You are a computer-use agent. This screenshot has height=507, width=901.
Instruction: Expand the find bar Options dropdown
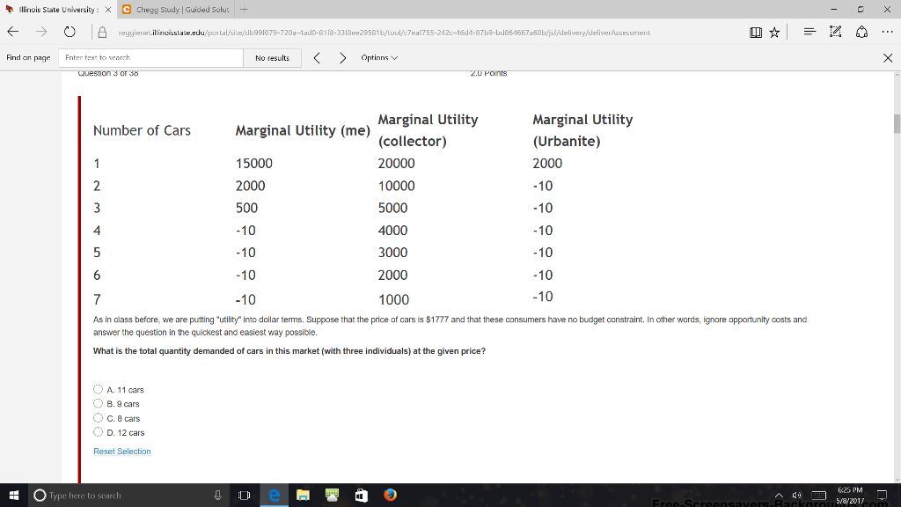tap(379, 58)
